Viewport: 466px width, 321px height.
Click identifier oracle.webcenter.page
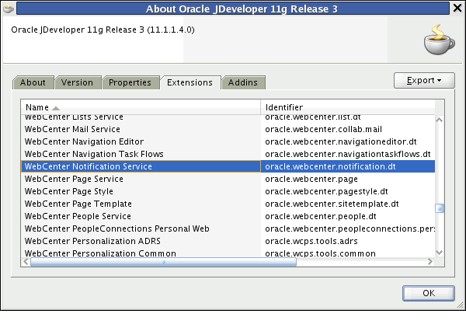tap(311, 179)
